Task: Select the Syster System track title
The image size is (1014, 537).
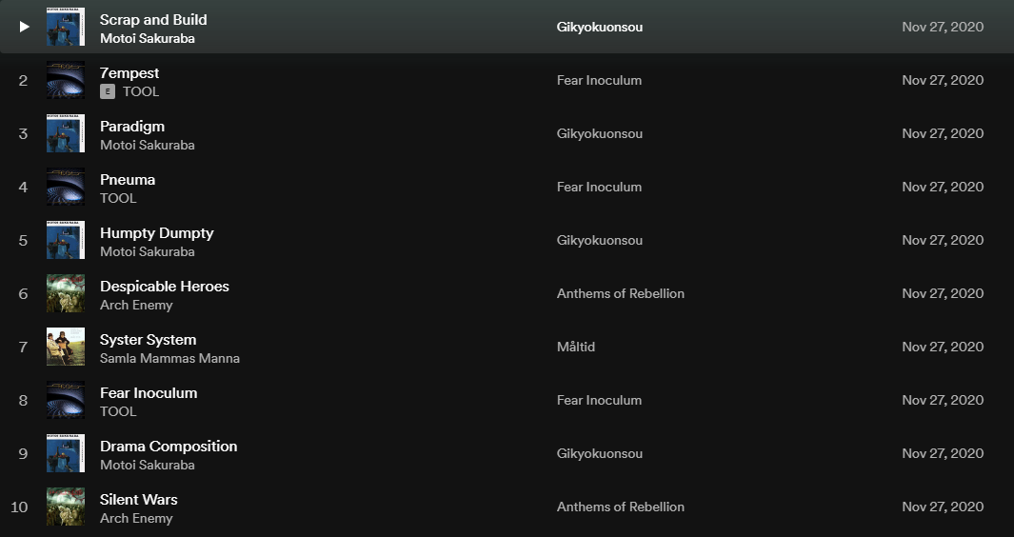Action: (x=148, y=339)
